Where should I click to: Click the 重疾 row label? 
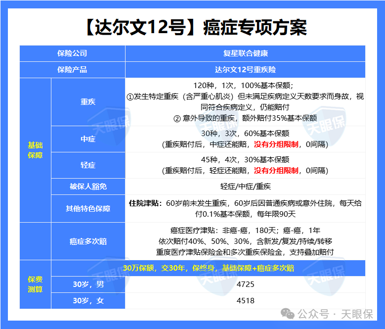88,102
